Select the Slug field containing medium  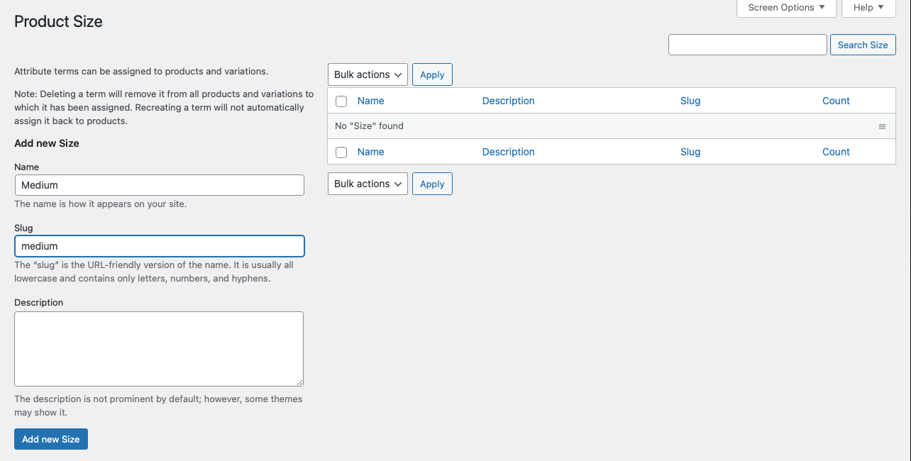tap(159, 245)
